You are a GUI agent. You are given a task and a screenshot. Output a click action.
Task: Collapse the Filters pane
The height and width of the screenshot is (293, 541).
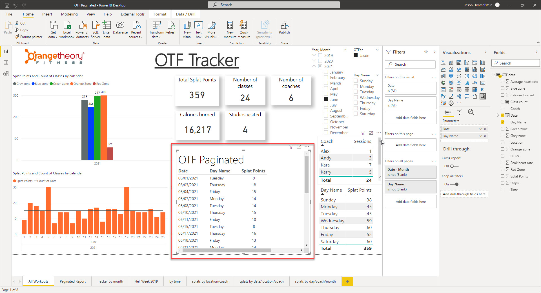click(434, 52)
